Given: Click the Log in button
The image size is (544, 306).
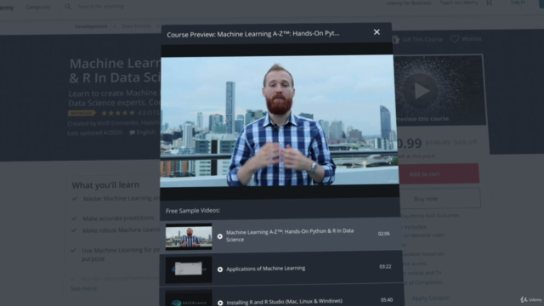Looking at the screenshot, I should click(x=518, y=2).
